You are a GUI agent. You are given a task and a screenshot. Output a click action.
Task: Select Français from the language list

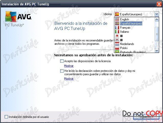pyautogui.click(x=125, y=28)
